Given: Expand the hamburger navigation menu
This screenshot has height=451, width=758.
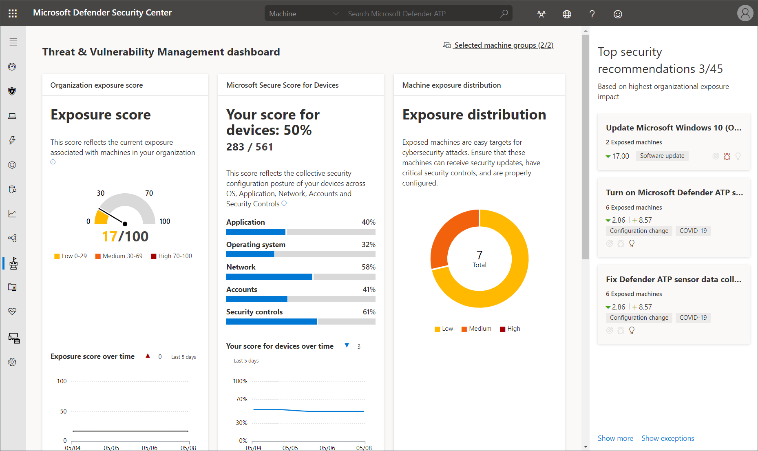Looking at the screenshot, I should (13, 42).
